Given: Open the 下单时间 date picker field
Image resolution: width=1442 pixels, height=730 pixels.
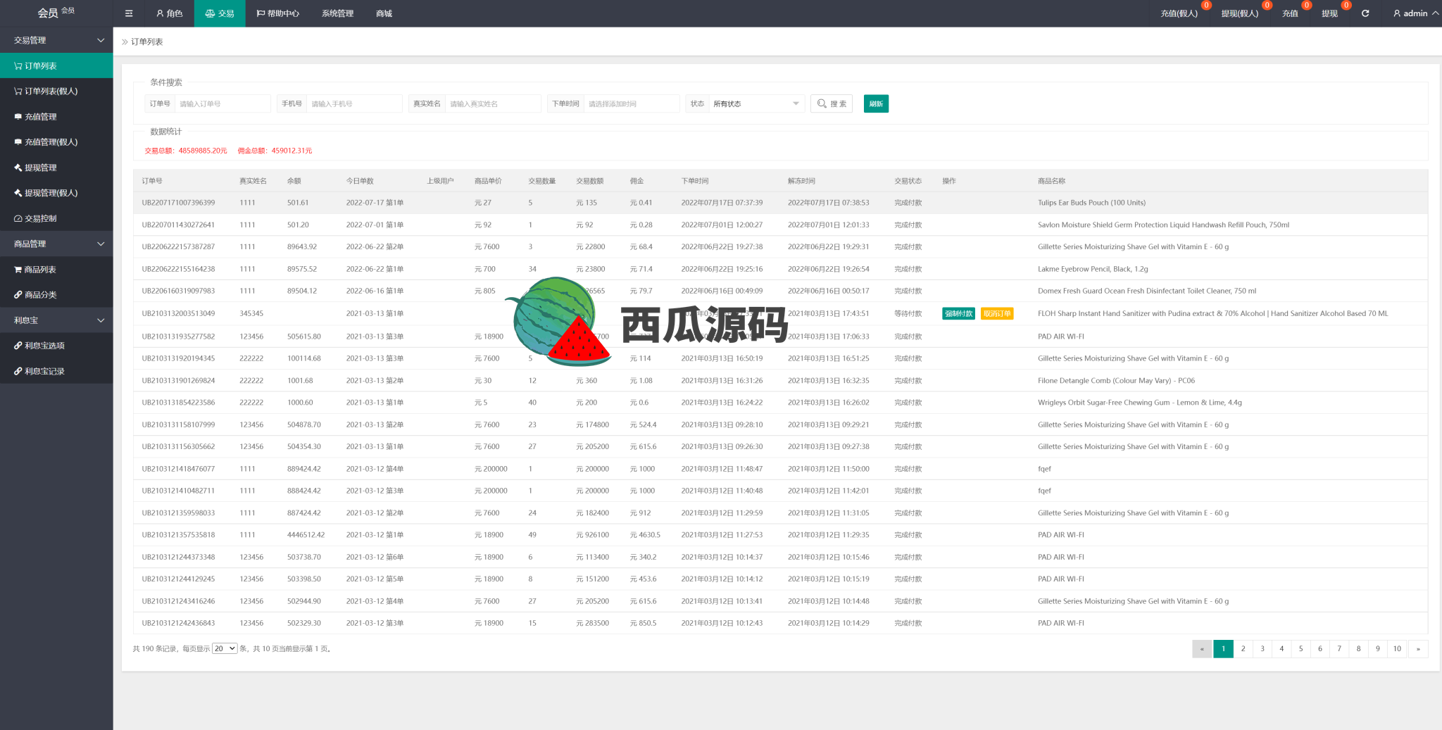Looking at the screenshot, I should point(632,103).
